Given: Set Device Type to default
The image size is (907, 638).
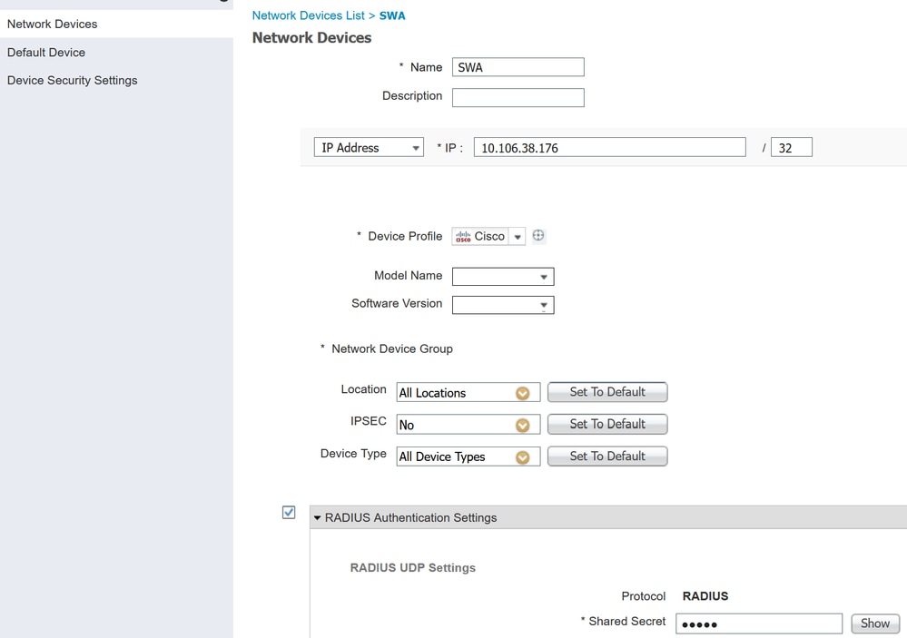Looking at the screenshot, I should [x=607, y=456].
